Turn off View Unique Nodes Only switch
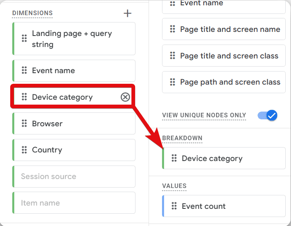 267,115
